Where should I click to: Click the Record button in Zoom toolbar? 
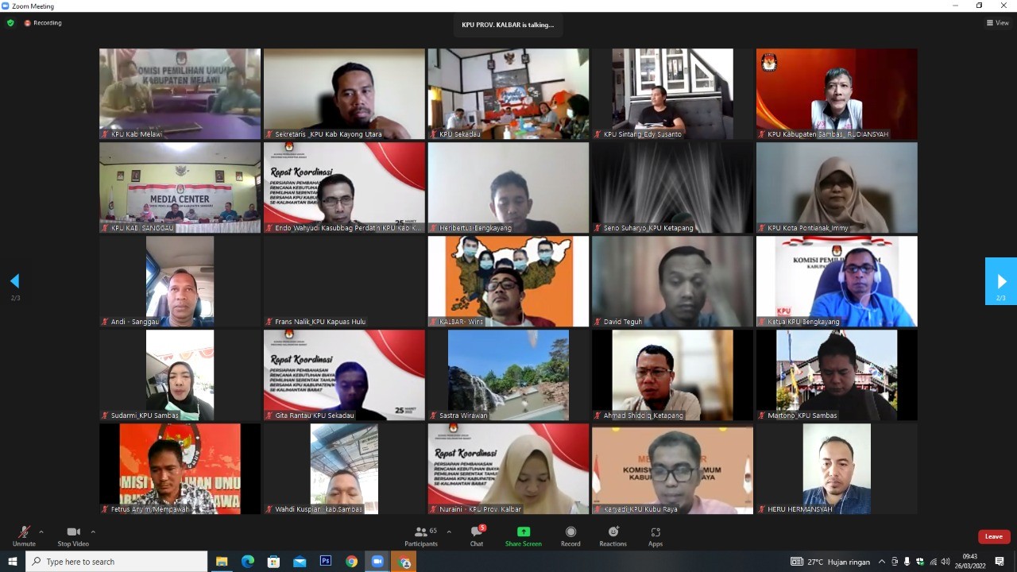pos(570,534)
